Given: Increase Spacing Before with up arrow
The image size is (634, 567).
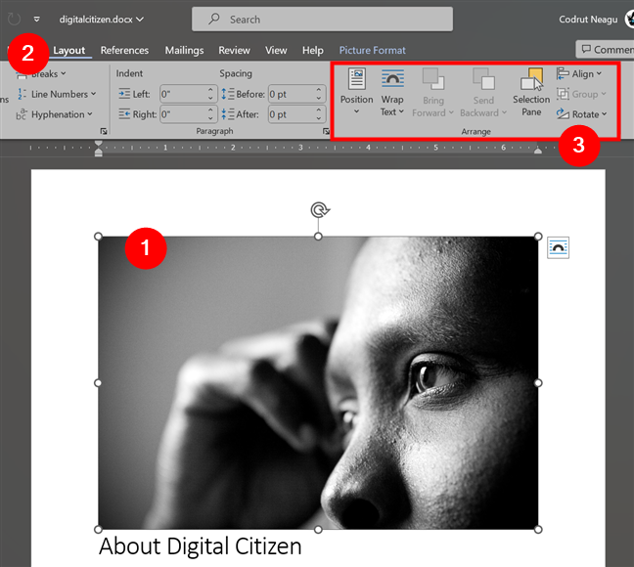Looking at the screenshot, I should (x=319, y=90).
